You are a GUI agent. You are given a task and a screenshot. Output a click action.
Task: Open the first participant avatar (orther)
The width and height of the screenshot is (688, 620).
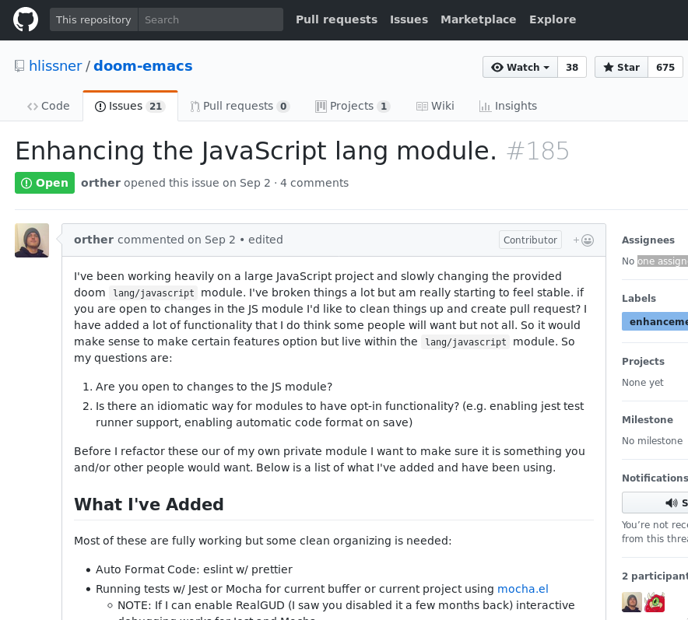tap(632, 602)
